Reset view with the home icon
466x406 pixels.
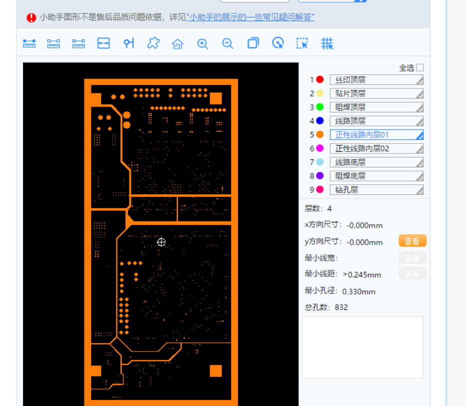coord(177,43)
